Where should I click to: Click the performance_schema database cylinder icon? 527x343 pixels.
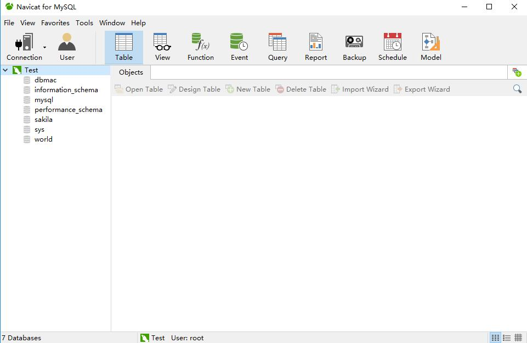coord(27,110)
